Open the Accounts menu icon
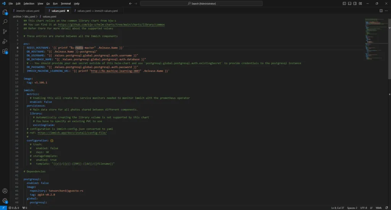The height and width of the screenshot is (210, 391). (5, 191)
